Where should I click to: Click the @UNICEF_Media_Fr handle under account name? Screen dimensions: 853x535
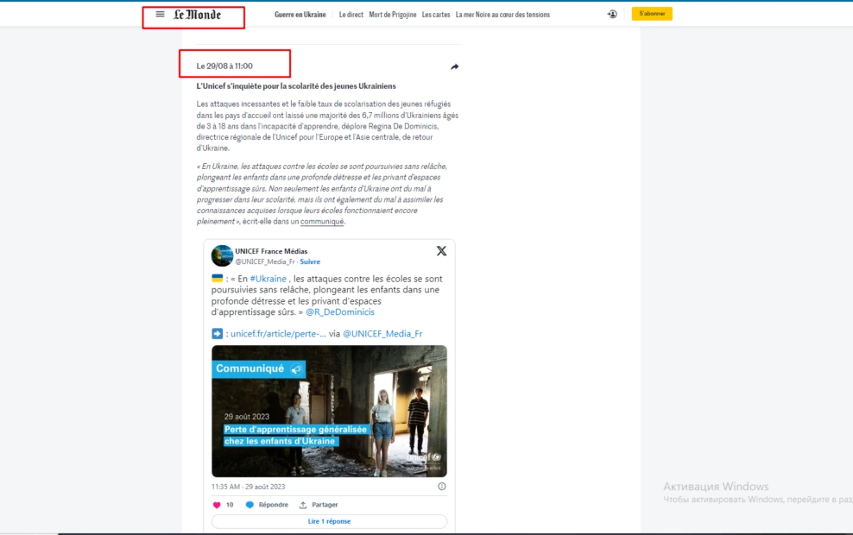click(x=265, y=261)
